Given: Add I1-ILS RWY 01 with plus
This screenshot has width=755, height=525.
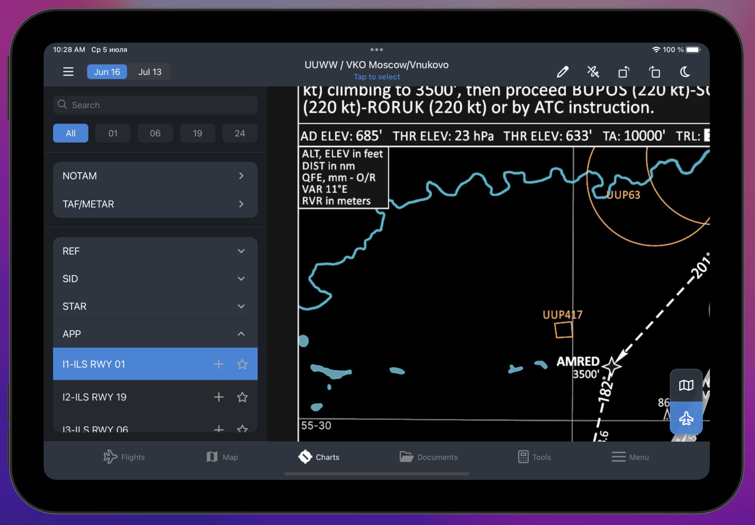Looking at the screenshot, I should click(219, 364).
